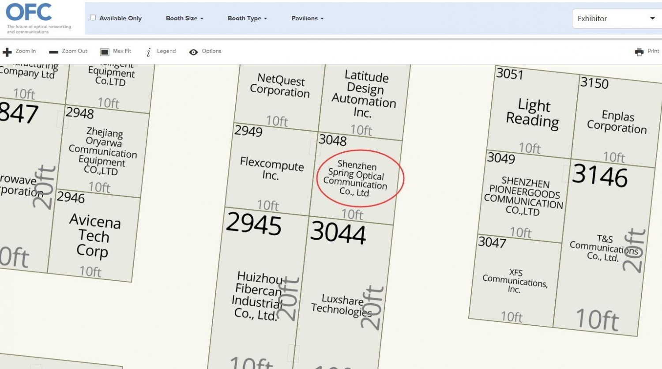The image size is (662, 369).
Task: Click booth number 3047
Action: (x=492, y=242)
